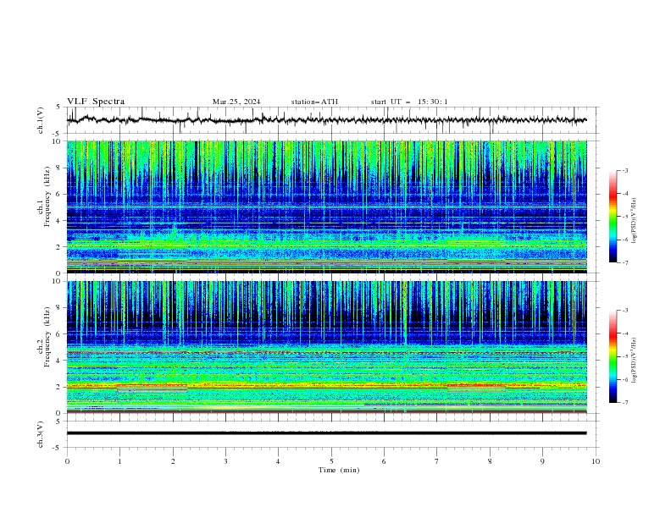Click the ch.1 frequency axis "6" tick label

pyautogui.click(x=60, y=194)
